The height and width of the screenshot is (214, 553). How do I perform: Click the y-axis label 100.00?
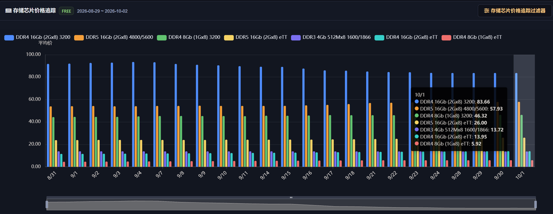[34, 54]
